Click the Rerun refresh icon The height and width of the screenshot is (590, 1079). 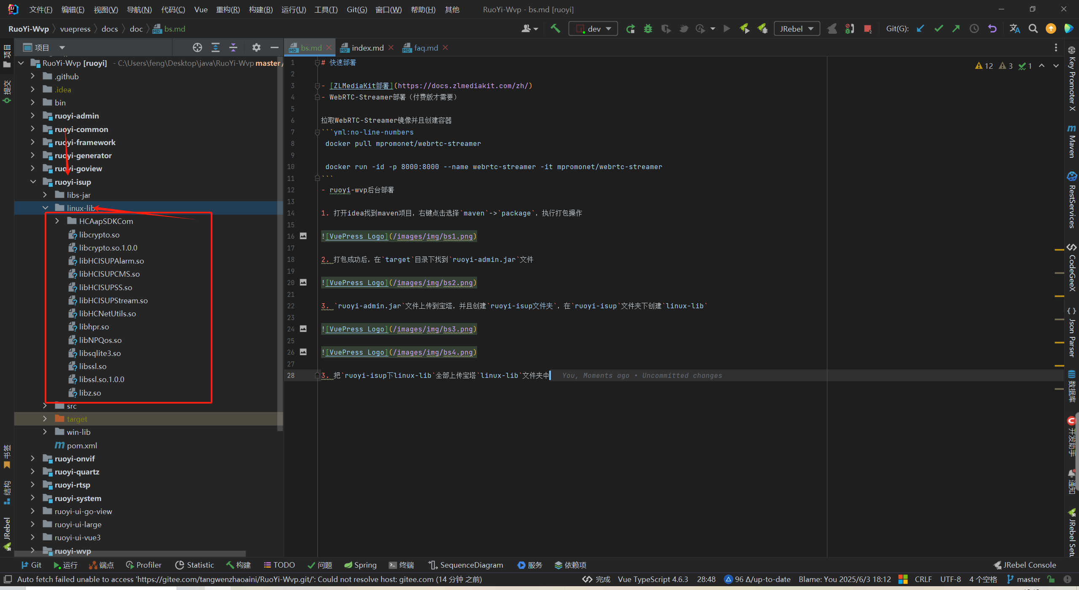tap(631, 29)
